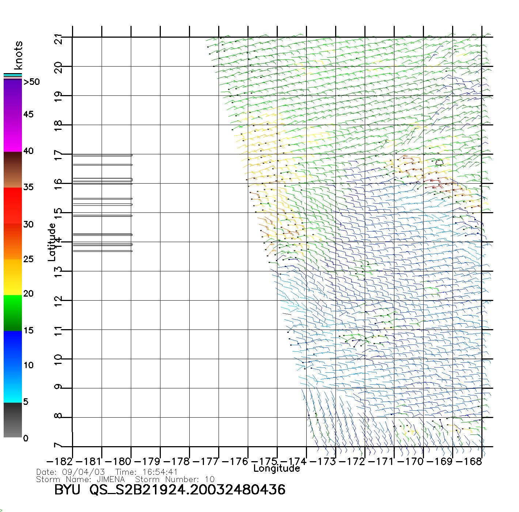Select the 'Latitude' axis label
Screen dimensions: 519x512
52,242
